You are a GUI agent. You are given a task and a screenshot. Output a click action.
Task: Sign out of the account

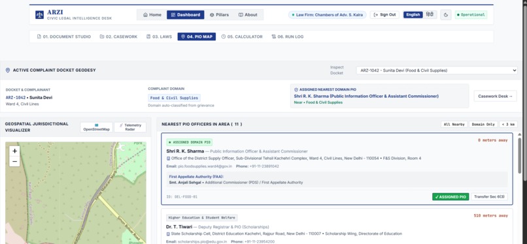point(384,15)
